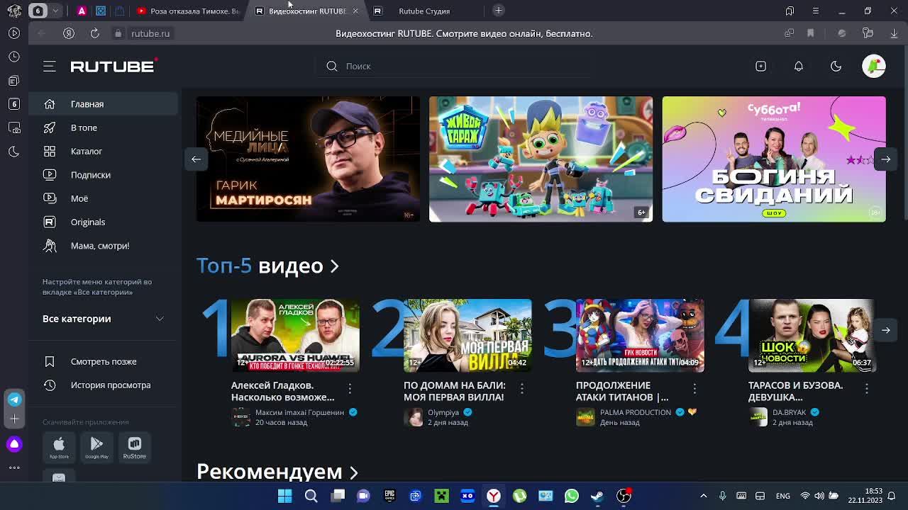908x510 pixels.
Task: Open WhatsApp from taskbar
Action: coord(571,496)
